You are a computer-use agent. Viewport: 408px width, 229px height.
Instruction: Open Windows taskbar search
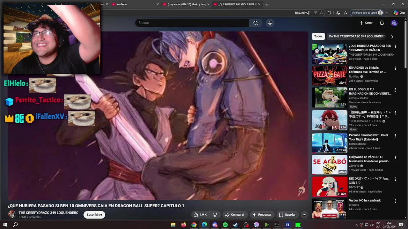point(15,225)
